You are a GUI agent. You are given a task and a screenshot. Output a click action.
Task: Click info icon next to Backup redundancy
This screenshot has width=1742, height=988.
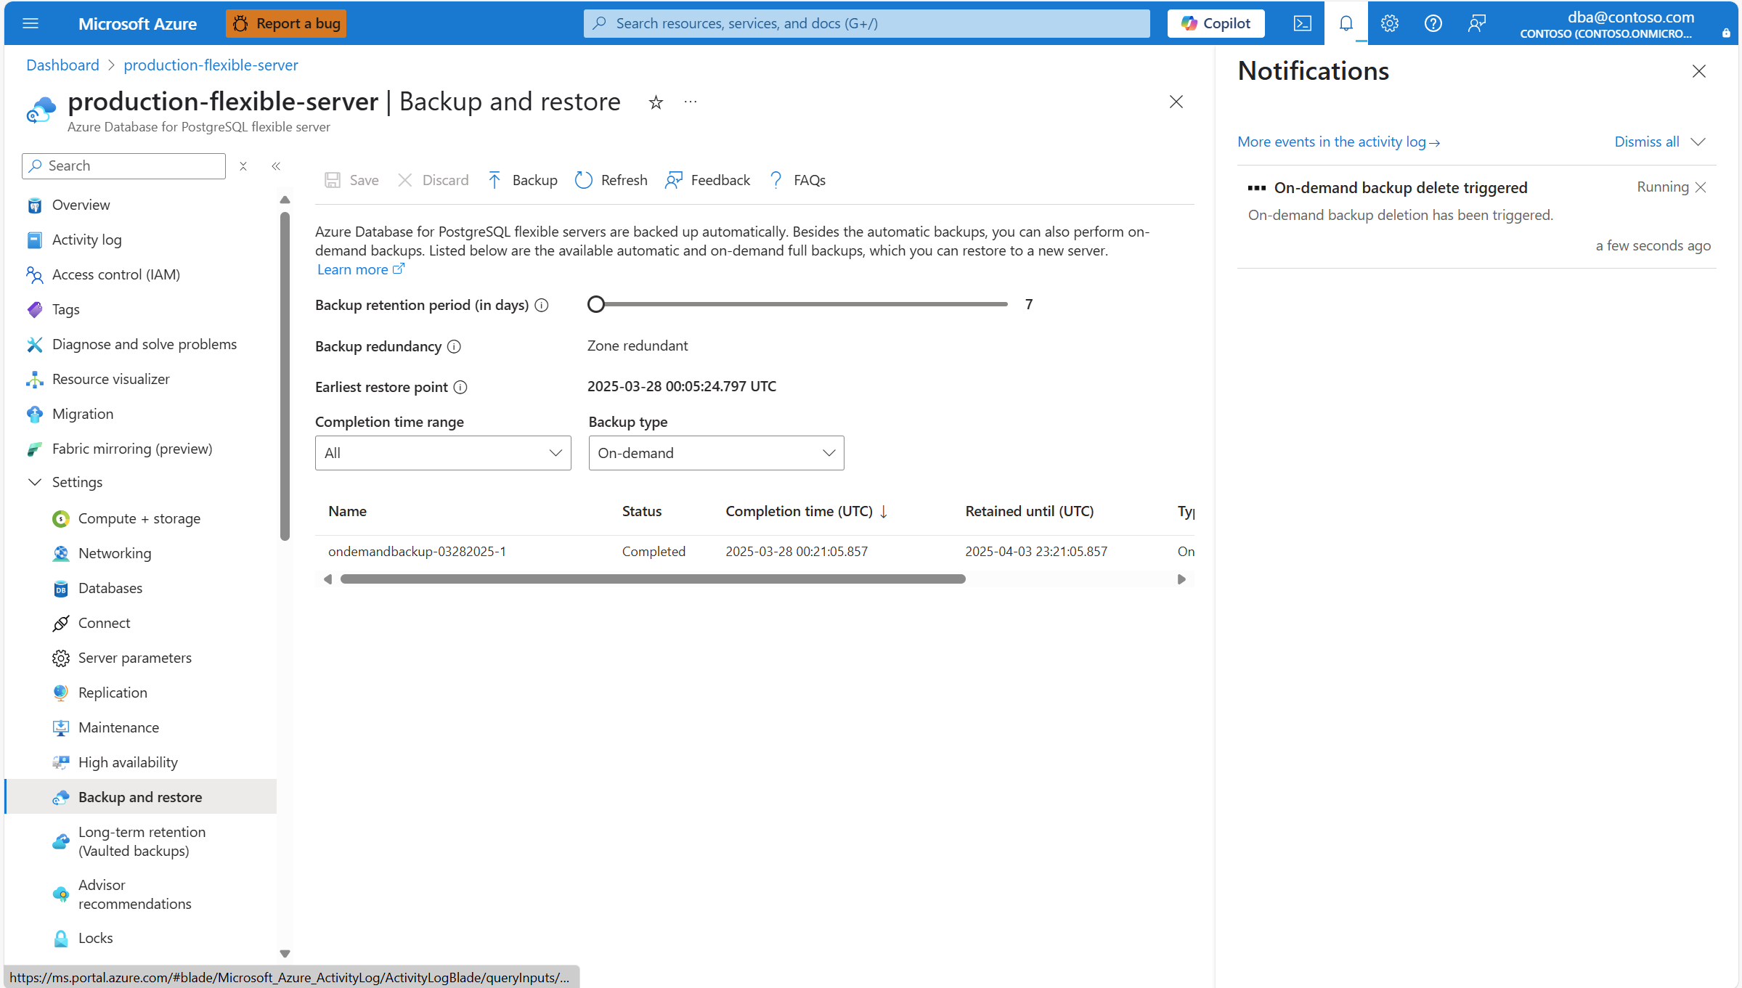(x=454, y=346)
